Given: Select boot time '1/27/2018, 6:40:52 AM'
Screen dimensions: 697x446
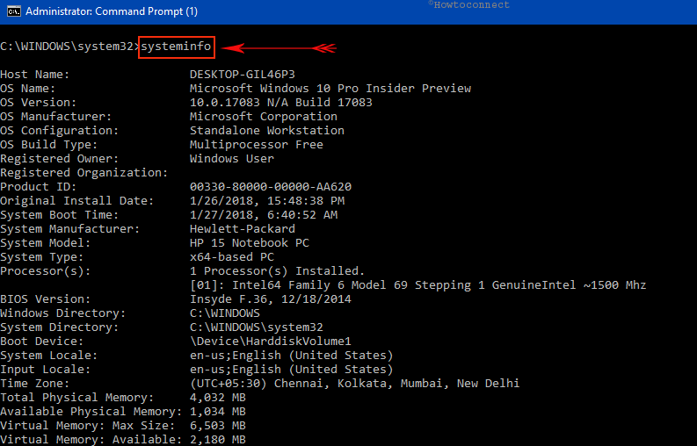Looking at the screenshot, I should click(264, 215).
